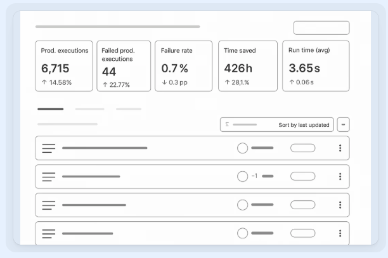
Task: Click the small square button beside the sort dropdown
Action: pos(343,125)
